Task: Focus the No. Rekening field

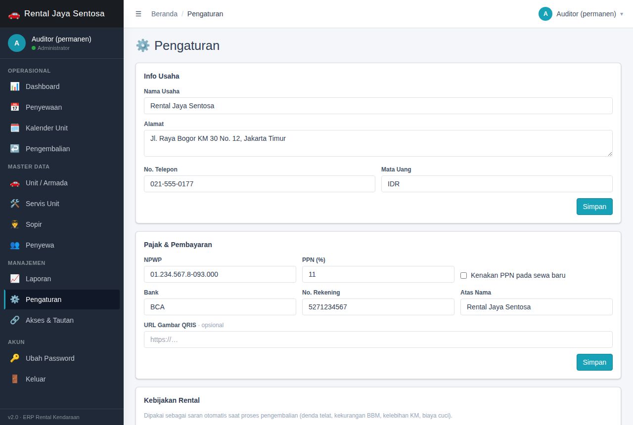Action: (x=378, y=307)
